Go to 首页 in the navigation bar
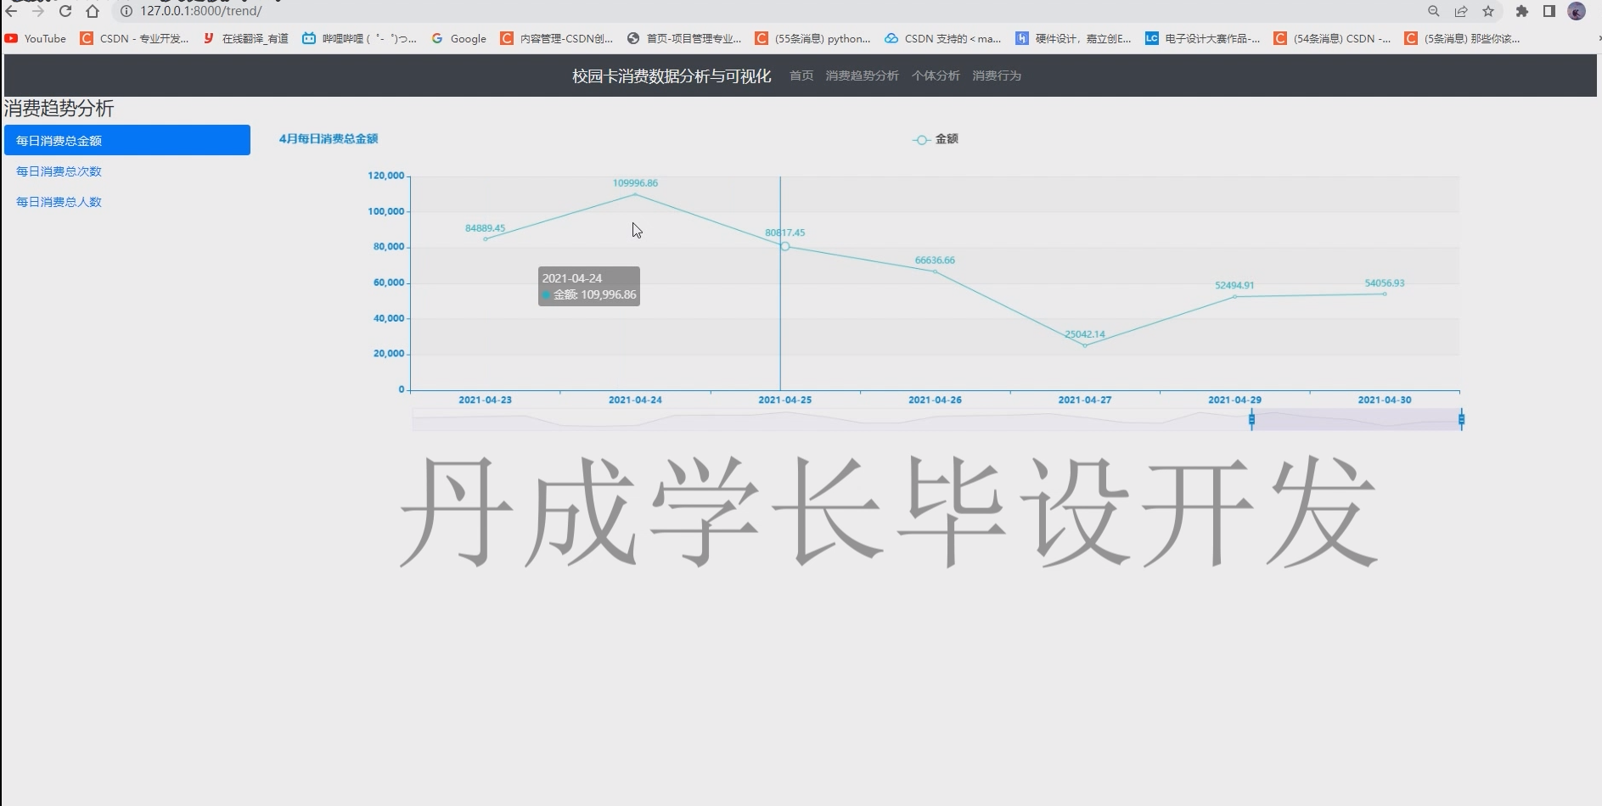 click(x=800, y=76)
